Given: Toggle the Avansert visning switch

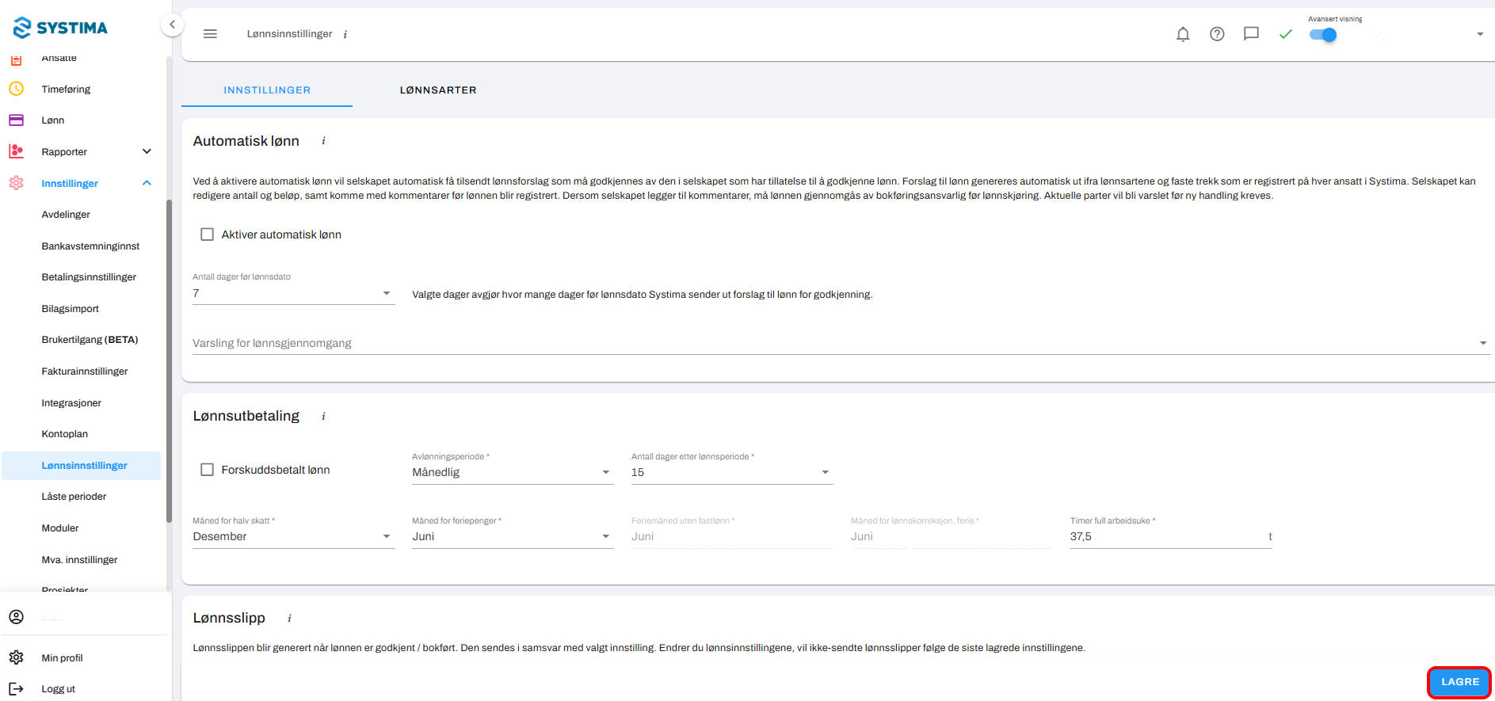Looking at the screenshot, I should (1323, 35).
